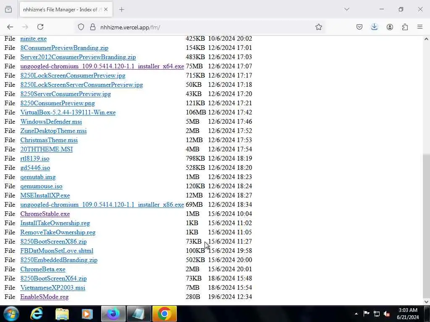
Task: Click the page scrollbar up arrow
Action: tap(426, 39)
